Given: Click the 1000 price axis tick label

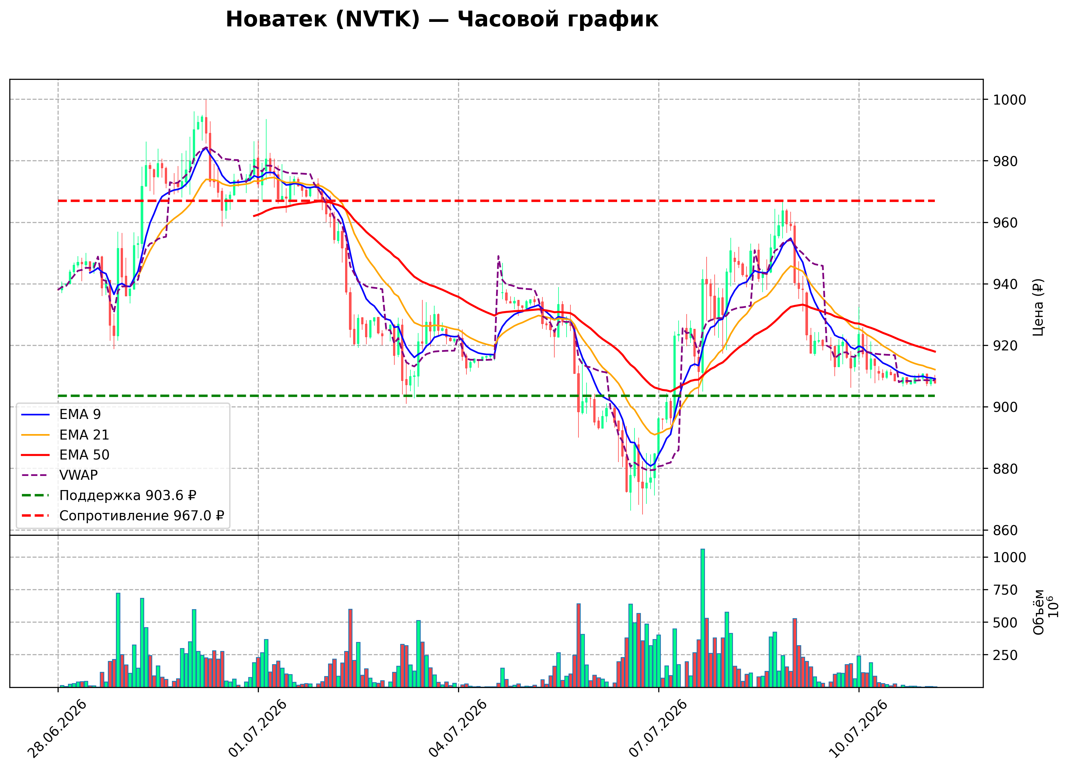Looking at the screenshot, I should pyautogui.click(x=1010, y=100).
